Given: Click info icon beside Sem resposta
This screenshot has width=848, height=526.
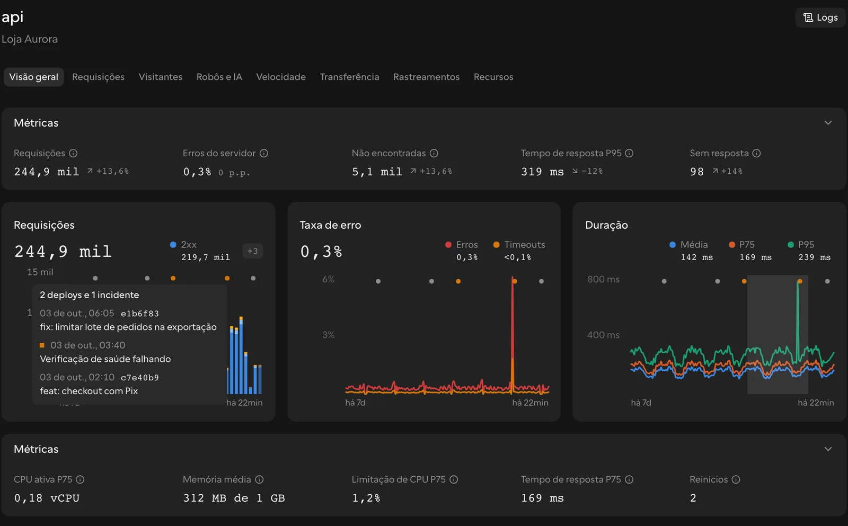Looking at the screenshot, I should click(x=756, y=153).
